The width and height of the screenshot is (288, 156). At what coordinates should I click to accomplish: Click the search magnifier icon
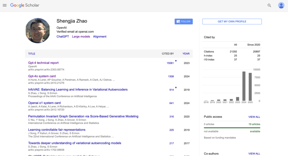click(x=269, y=5)
